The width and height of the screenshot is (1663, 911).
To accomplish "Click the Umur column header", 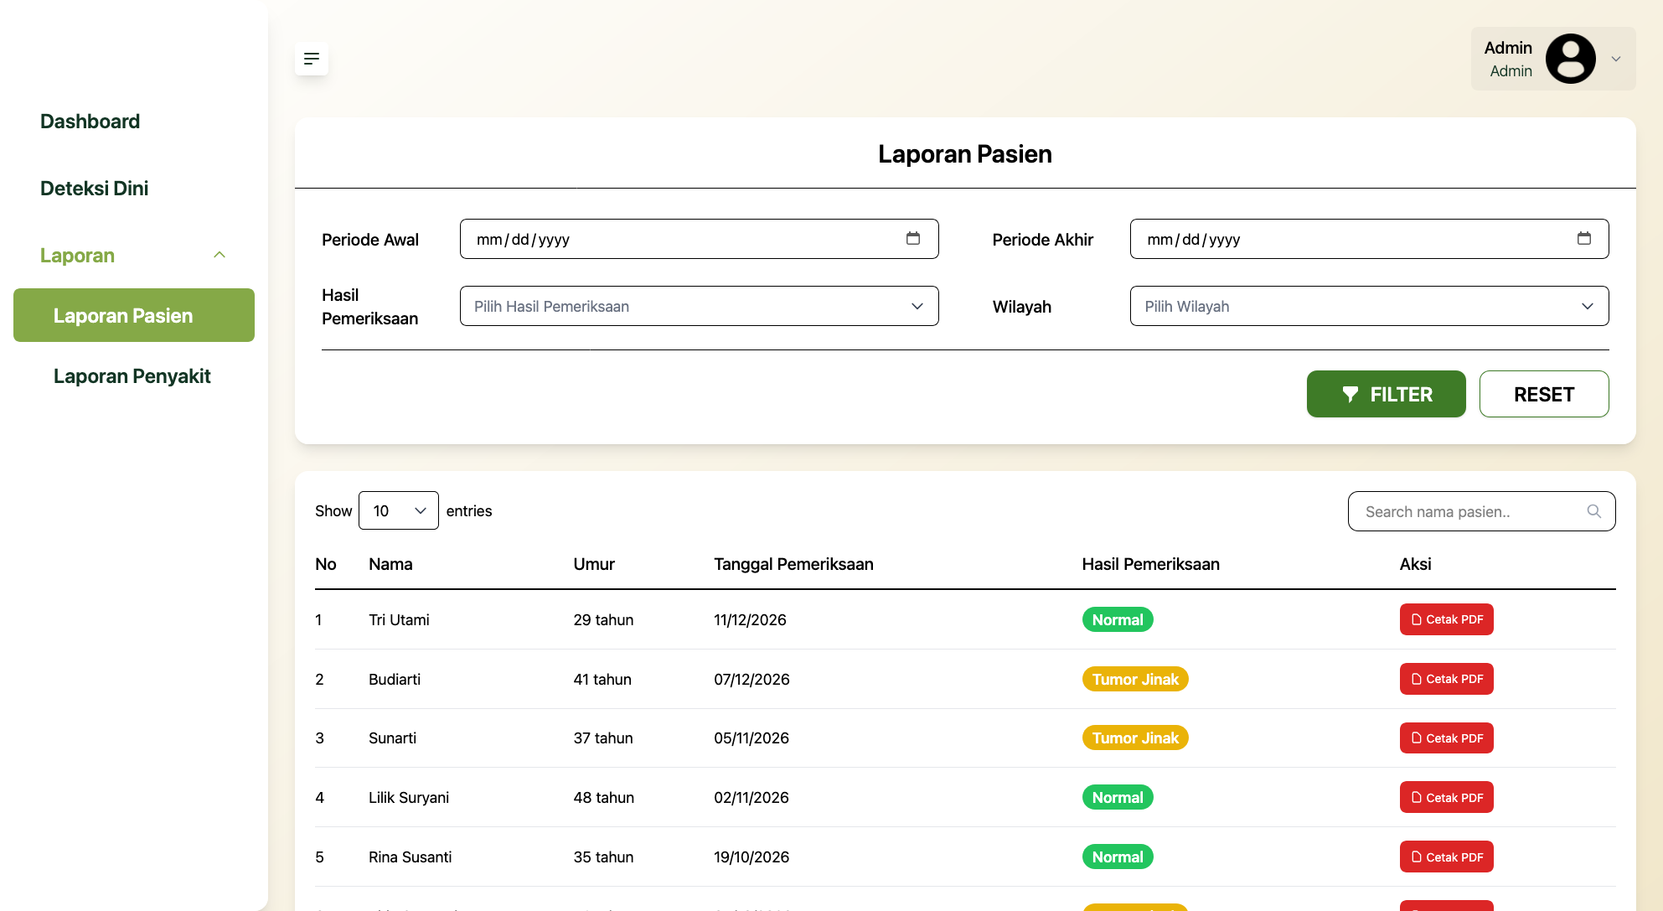I will click(594, 564).
